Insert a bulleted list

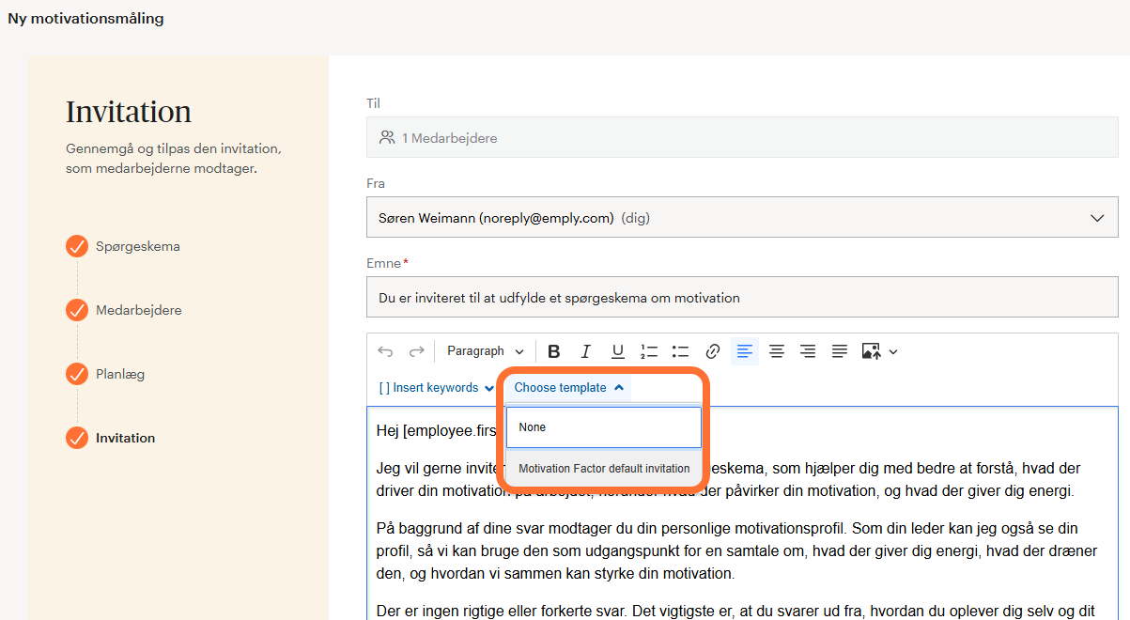pyautogui.click(x=681, y=351)
